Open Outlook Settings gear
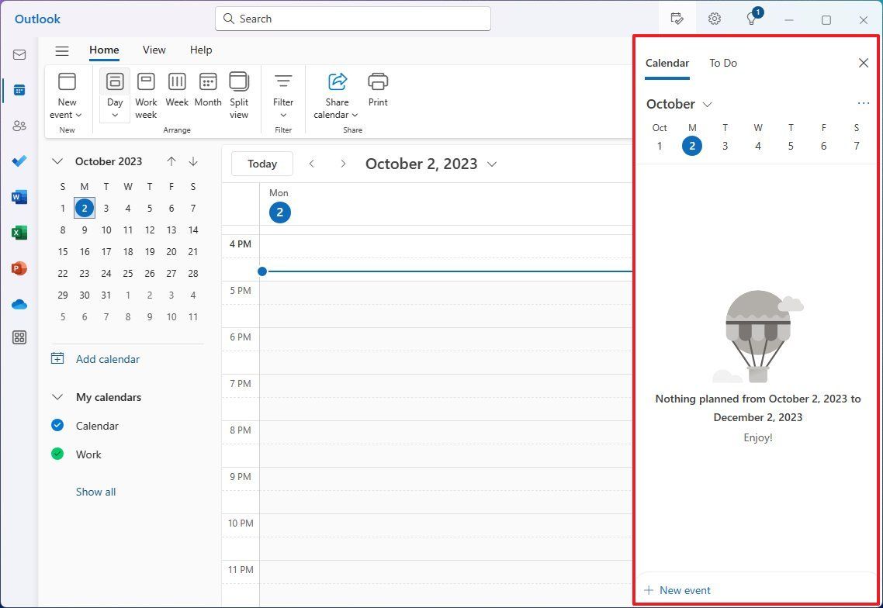 pyautogui.click(x=714, y=18)
